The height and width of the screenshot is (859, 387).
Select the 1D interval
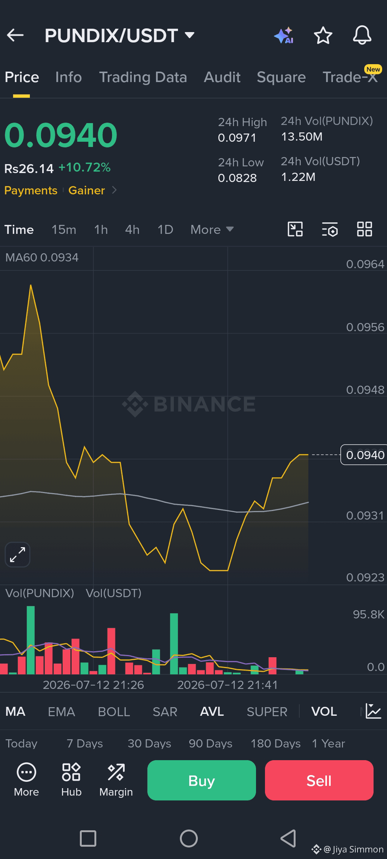click(165, 229)
